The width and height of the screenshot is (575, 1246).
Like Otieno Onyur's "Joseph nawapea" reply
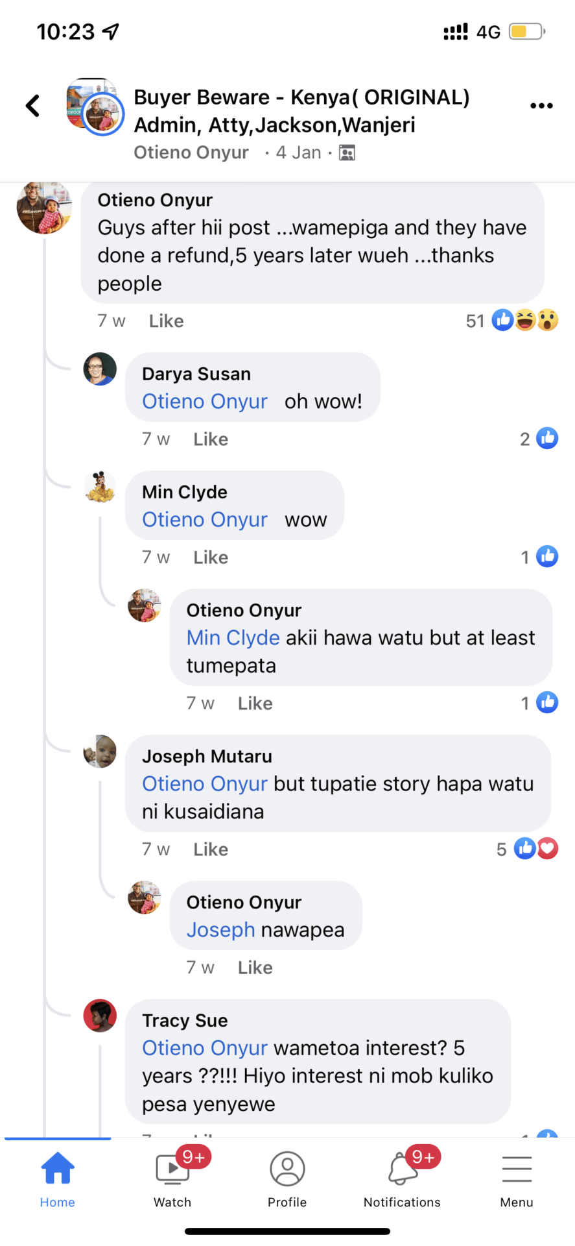coord(255,968)
